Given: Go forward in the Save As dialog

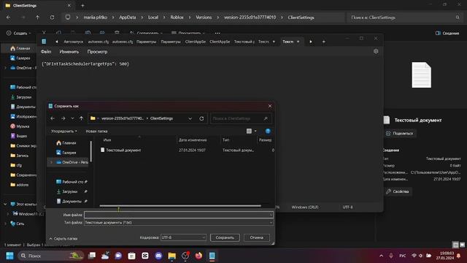Looking at the screenshot, I should (63, 118).
